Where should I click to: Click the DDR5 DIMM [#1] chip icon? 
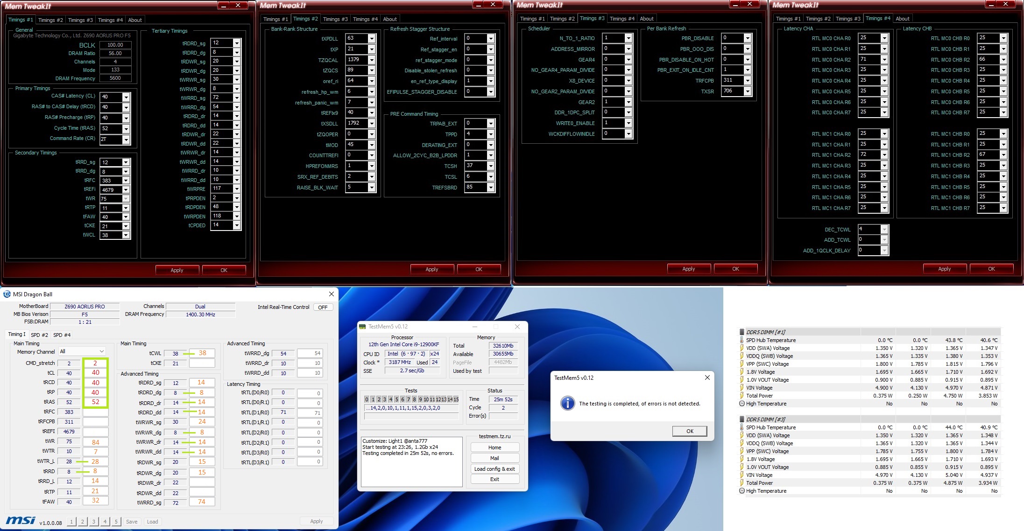[742, 332]
